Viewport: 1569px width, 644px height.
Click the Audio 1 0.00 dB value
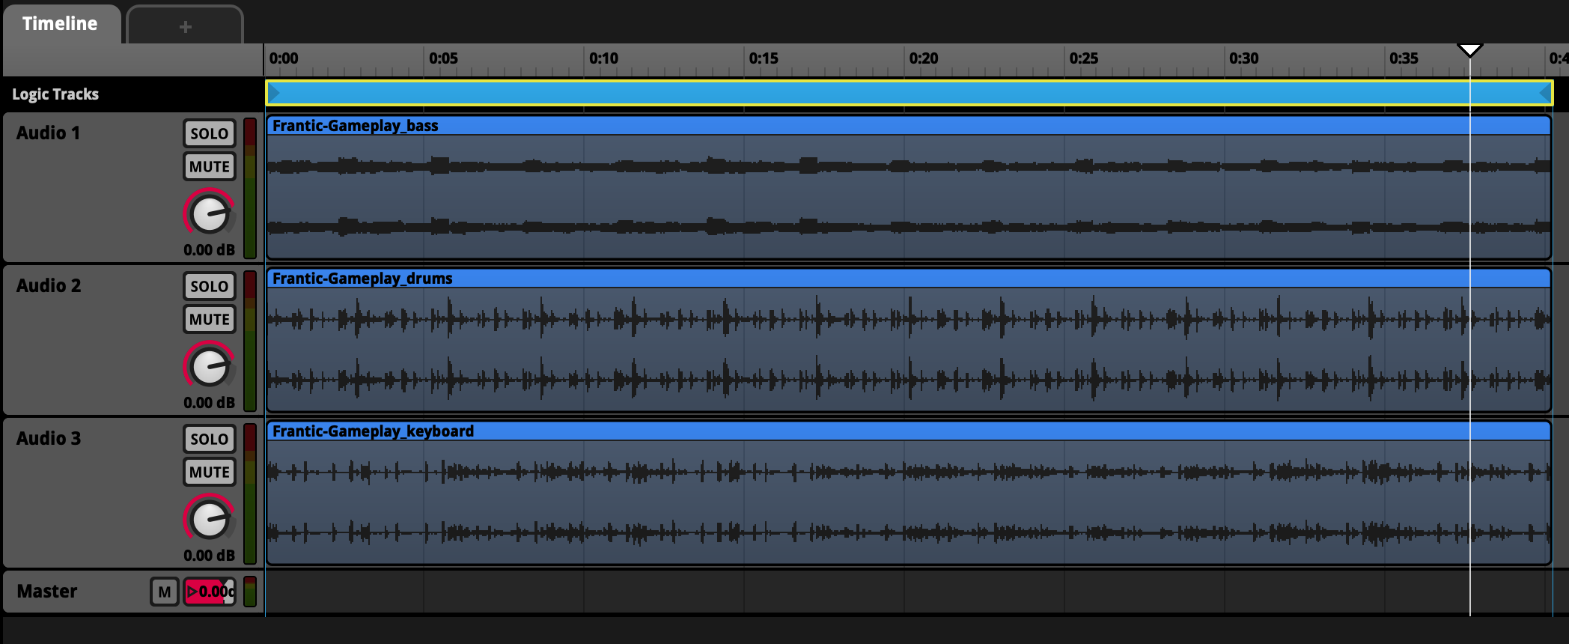[209, 250]
